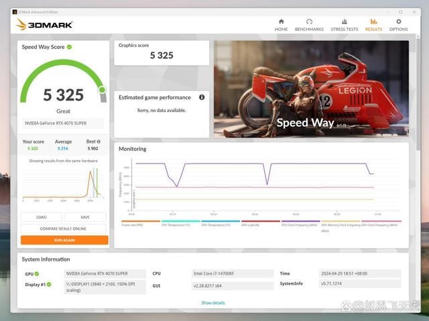Image resolution: width=429 pixels, height=321 pixels.
Task: Open the Results bar chart icon
Action: pyautogui.click(x=373, y=21)
